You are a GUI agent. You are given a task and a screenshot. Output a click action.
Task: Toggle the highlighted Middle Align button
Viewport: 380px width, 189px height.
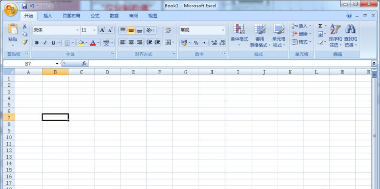coord(131,30)
